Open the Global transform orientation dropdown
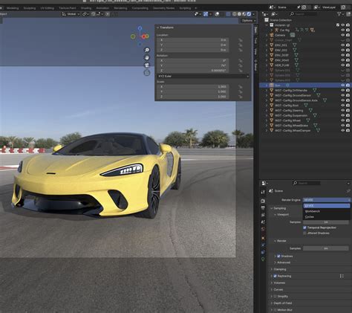This screenshot has height=313, width=352. pos(71,14)
